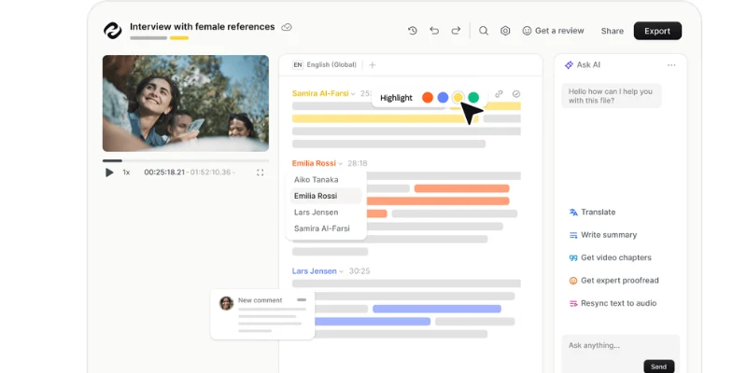Pick the green highlight color
Screen dimensions: 747x373
point(473,98)
